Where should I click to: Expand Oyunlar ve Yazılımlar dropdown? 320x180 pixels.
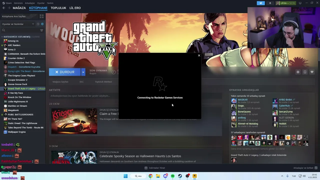coord(18,24)
